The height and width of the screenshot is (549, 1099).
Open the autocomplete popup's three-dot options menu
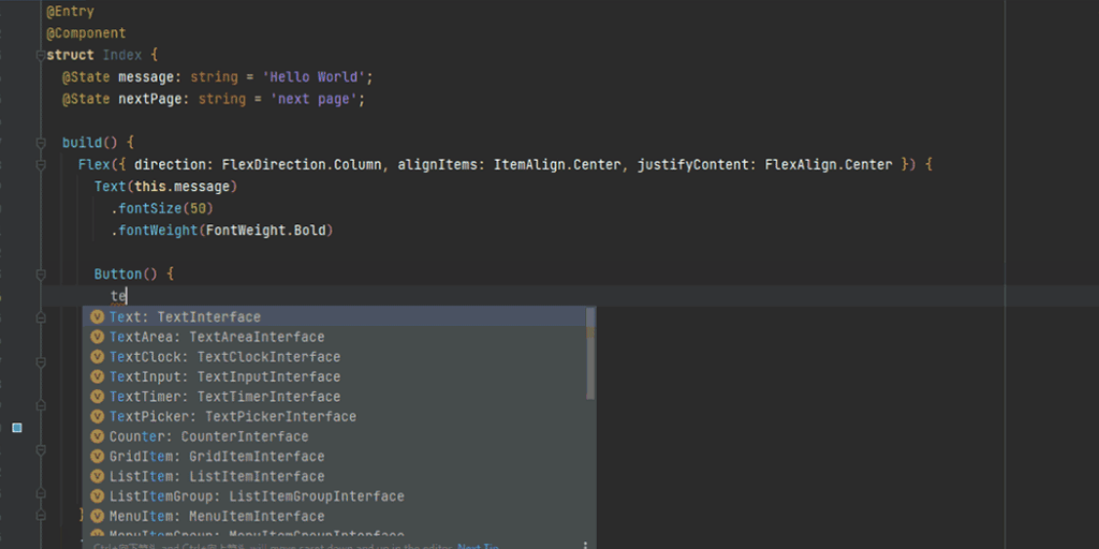(585, 545)
